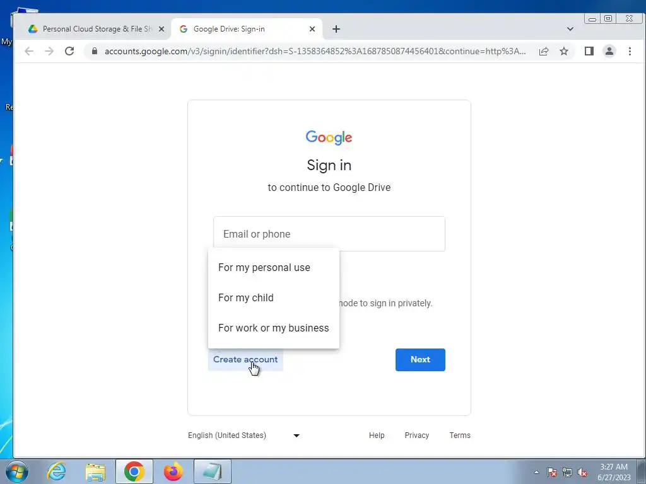This screenshot has width=646, height=484.
Task: View site info via the padlock icon
Action: (95, 51)
